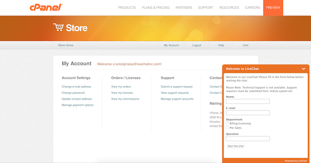Collapse the LiveChat window with chevron
The image size is (311, 163).
303,69
